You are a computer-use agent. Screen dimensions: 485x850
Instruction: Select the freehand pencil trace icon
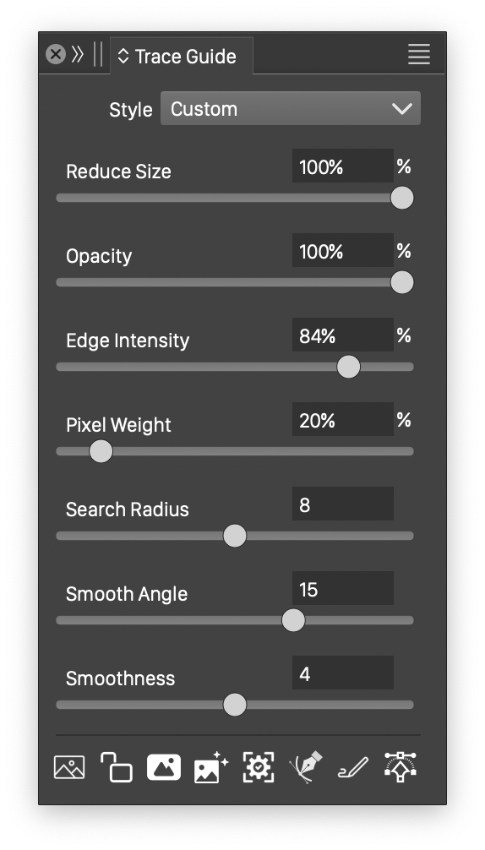coord(353,767)
